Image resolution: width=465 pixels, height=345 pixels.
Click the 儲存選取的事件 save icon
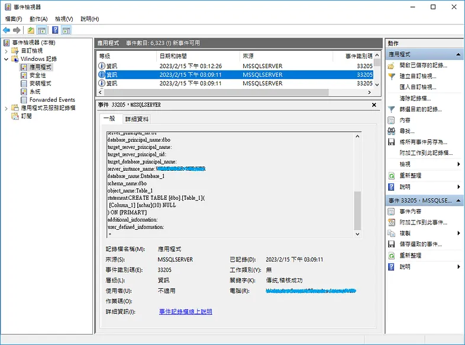click(x=392, y=245)
